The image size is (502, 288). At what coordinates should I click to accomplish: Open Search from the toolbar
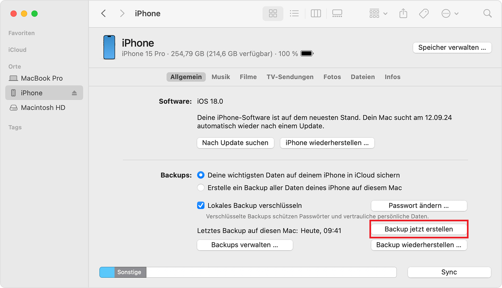tap(487, 13)
